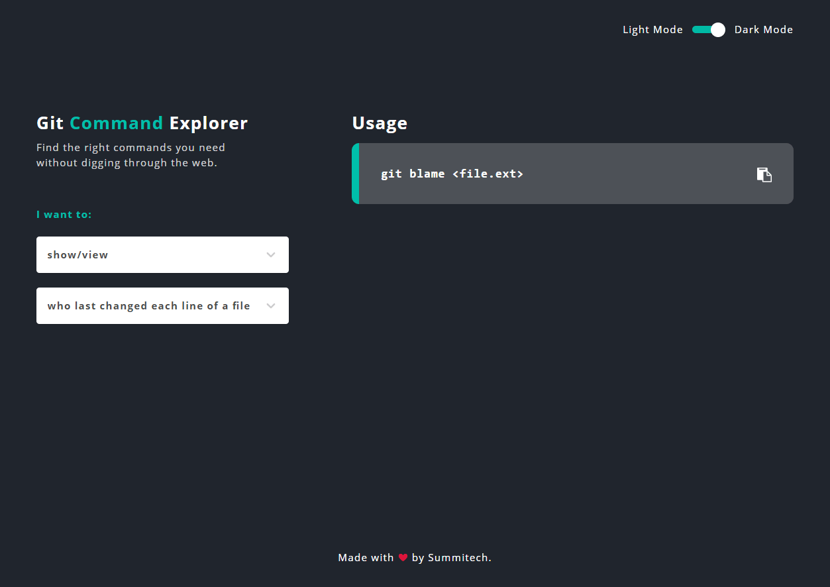
Task: Open the 'show/view' dropdown
Action: pos(162,254)
